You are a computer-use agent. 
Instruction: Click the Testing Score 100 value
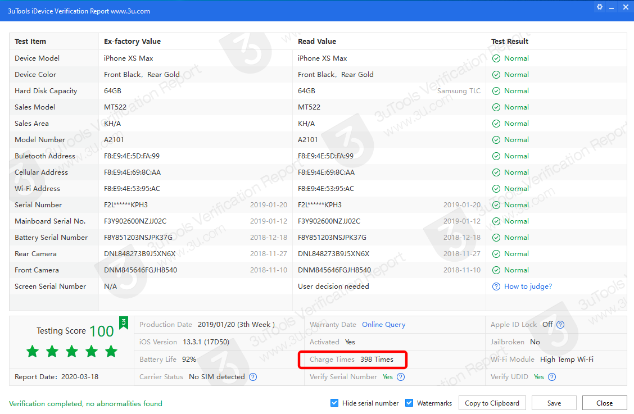102,331
